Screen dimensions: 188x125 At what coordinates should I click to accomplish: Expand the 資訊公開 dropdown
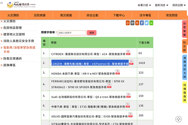[x=179, y=5]
